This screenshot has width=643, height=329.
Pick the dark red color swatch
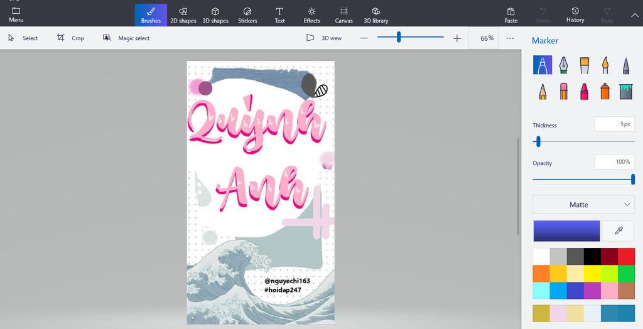coord(609,256)
